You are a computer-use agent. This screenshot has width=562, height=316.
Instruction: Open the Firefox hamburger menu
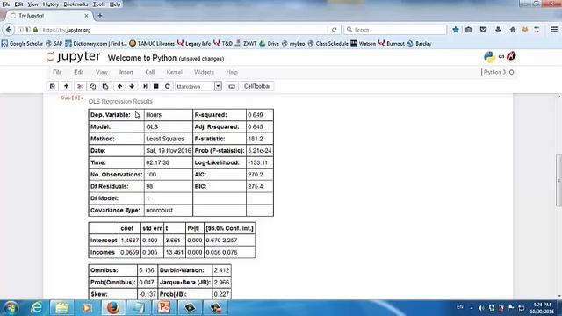point(554,30)
